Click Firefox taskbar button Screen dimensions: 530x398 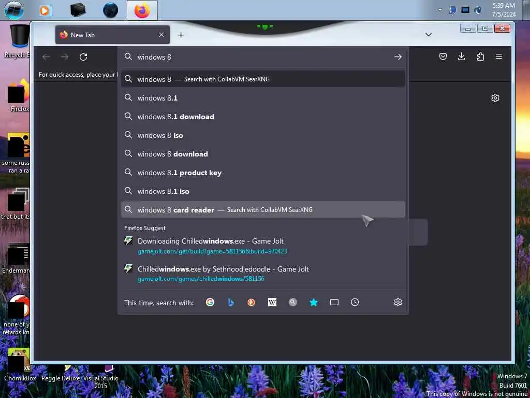point(142,10)
